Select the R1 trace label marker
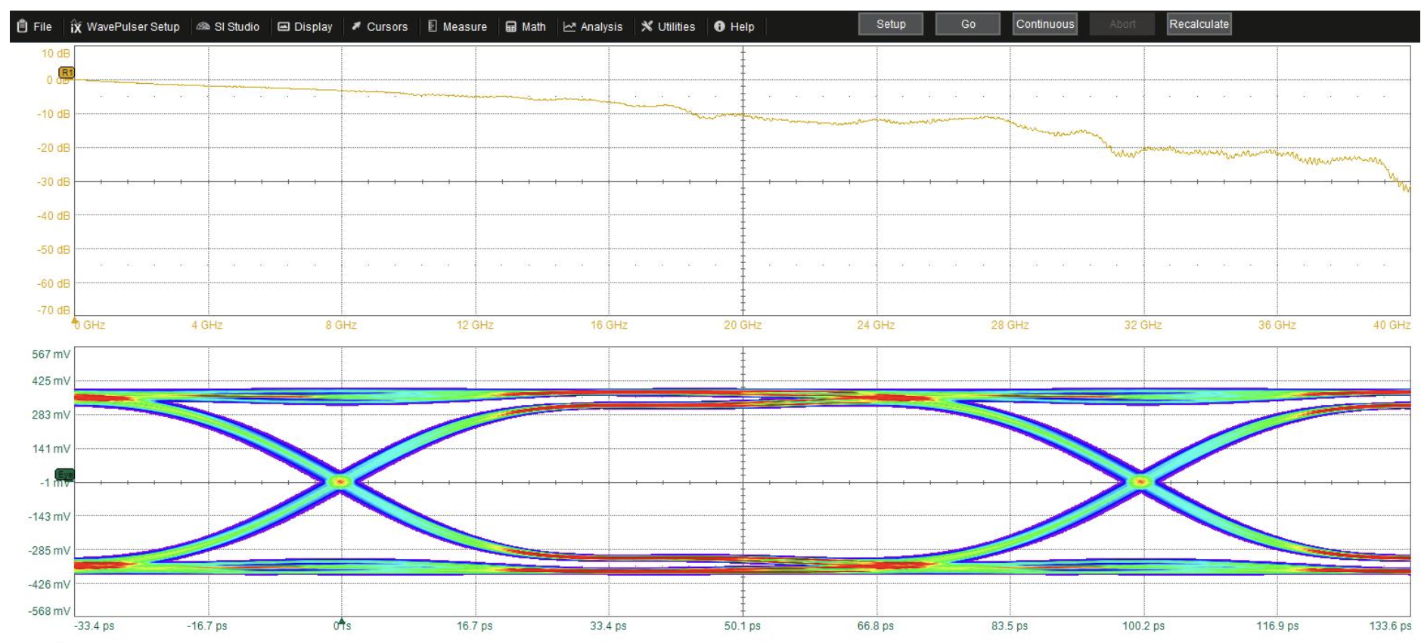Viewport: 1421px width, 643px height. pos(67,73)
